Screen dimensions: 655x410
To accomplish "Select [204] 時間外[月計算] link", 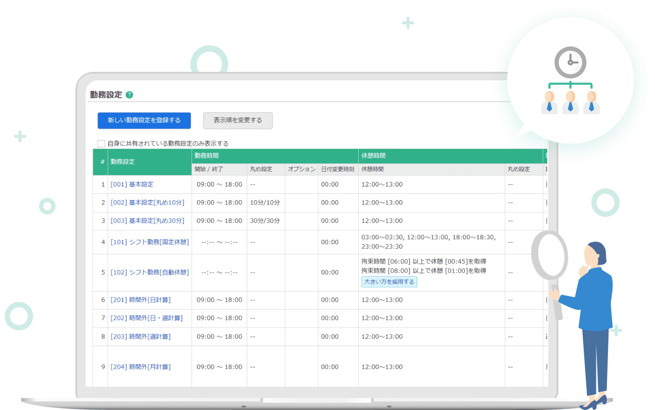I will (x=141, y=367).
